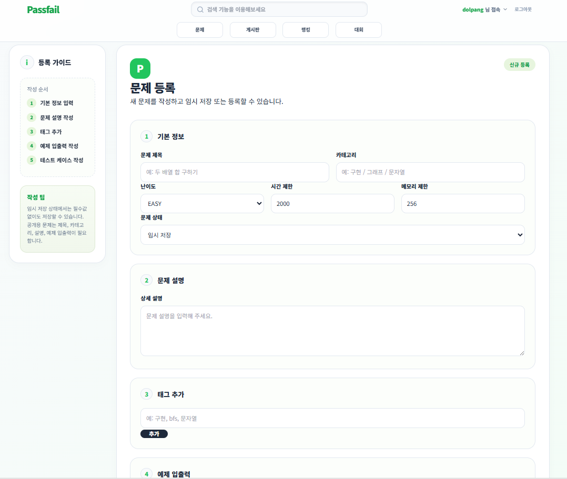This screenshot has width=567, height=479.
Task: Click the 로그아웃 link
Action: 523,9
